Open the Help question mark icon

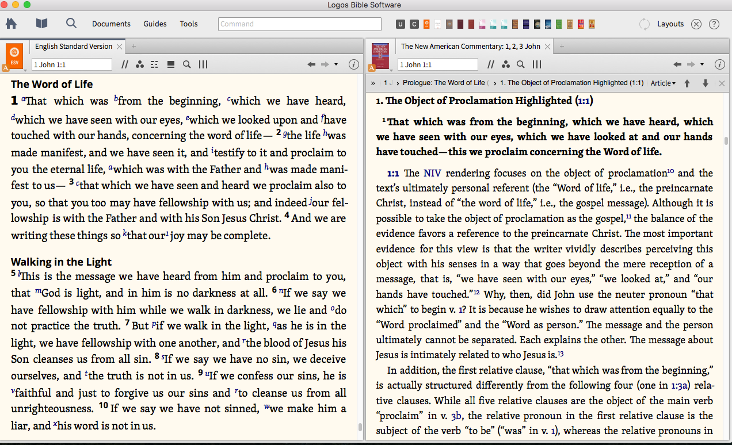[x=714, y=24]
